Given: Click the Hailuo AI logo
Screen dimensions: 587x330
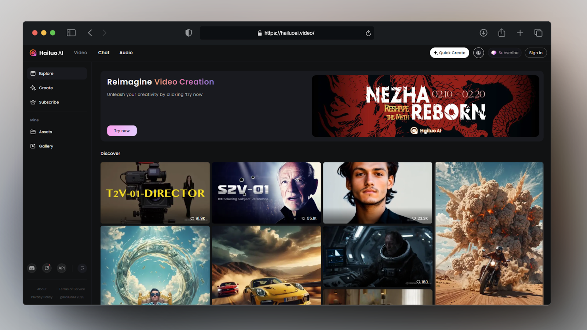Looking at the screenshot, I should coord(47,53).
